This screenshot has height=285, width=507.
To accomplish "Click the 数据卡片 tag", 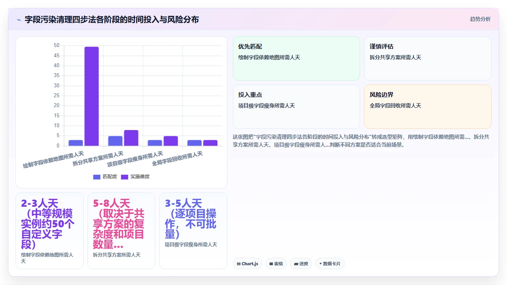I will coord(330,264).
